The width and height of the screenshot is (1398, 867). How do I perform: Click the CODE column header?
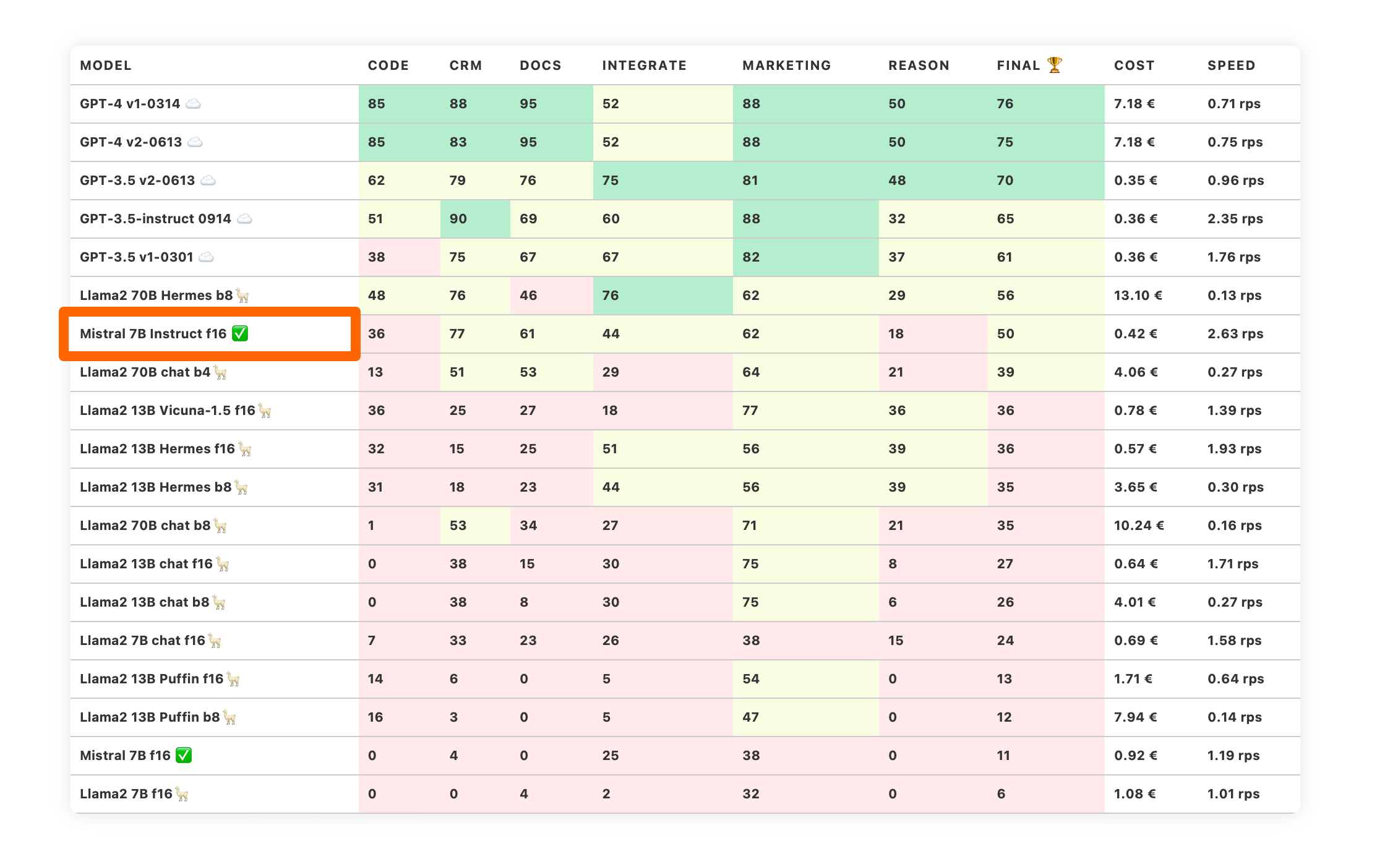(x=388, y=66)
